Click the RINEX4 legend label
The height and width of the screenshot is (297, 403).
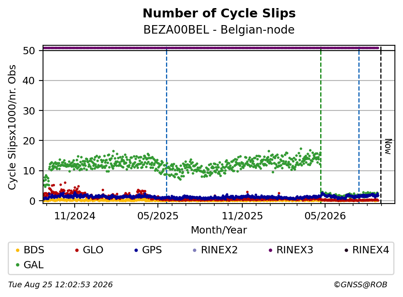[371, 250]
